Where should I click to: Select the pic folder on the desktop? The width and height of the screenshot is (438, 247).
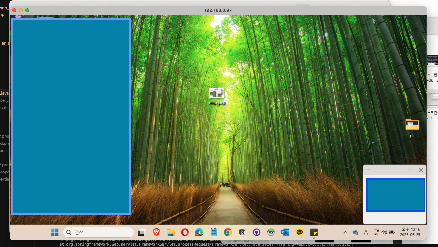412,128
